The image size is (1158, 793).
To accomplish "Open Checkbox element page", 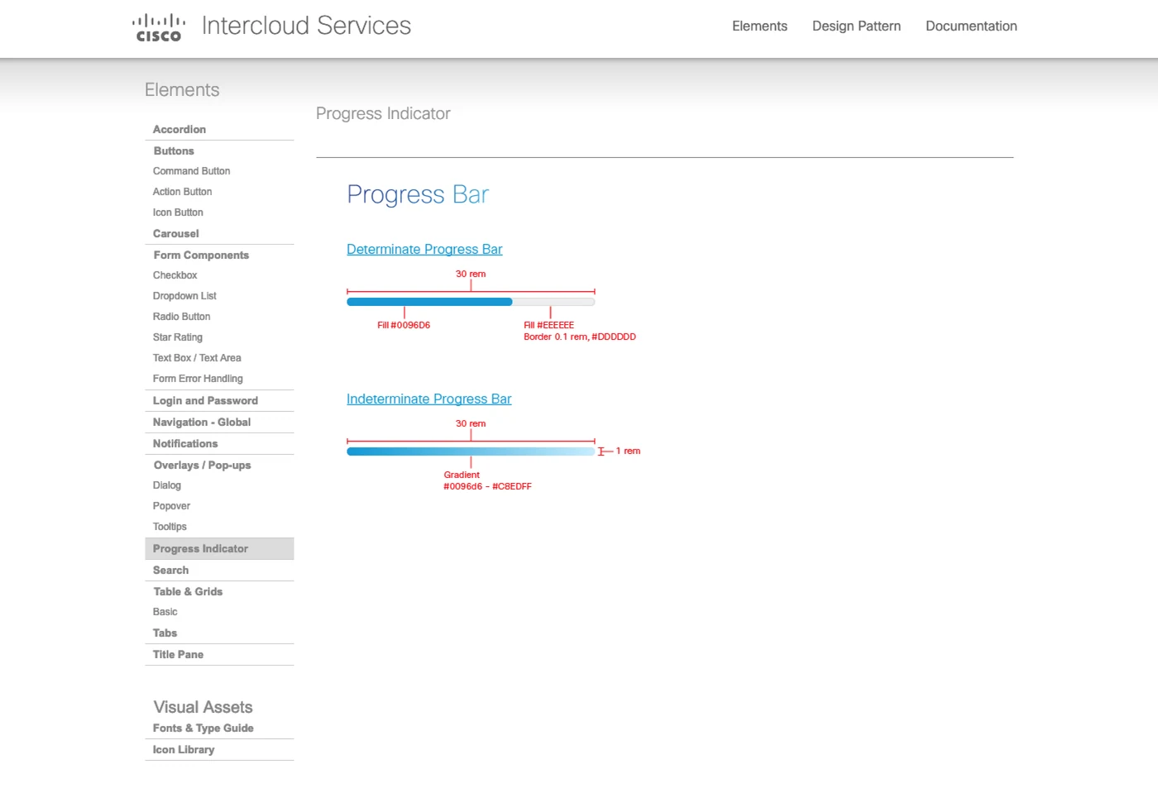I will click(175, 275).
